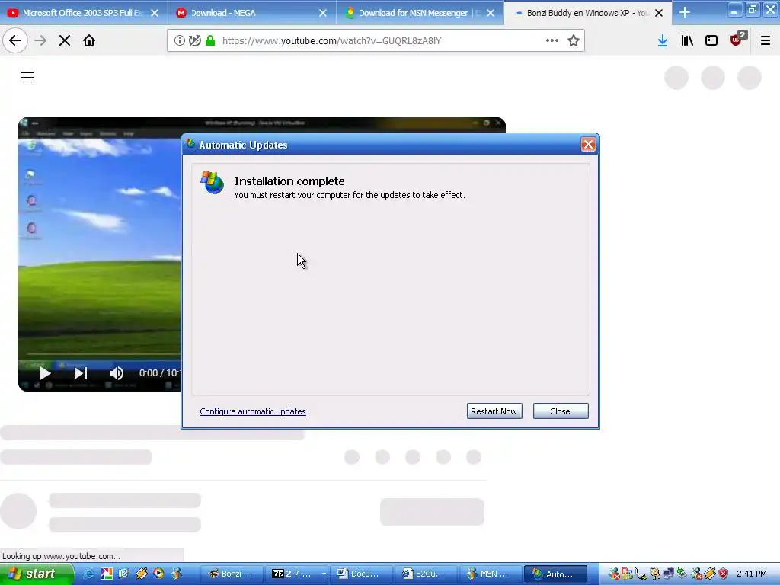
Task: Click the first MSN Messenger tray icon
Action: point(614,574)
